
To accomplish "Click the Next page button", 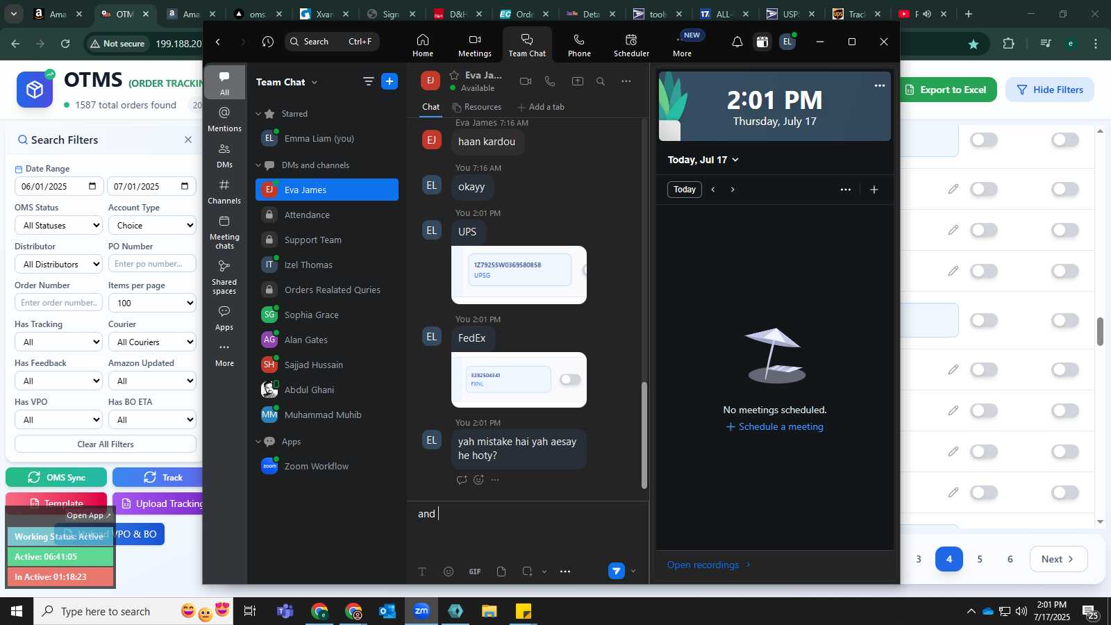I will (x=1058, y=559).
